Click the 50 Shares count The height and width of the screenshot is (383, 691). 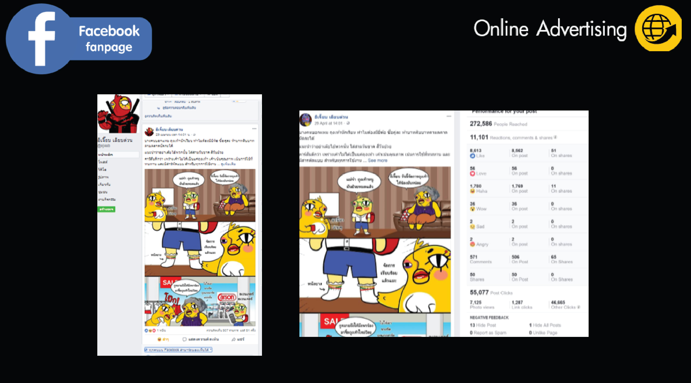coord(477,277)
